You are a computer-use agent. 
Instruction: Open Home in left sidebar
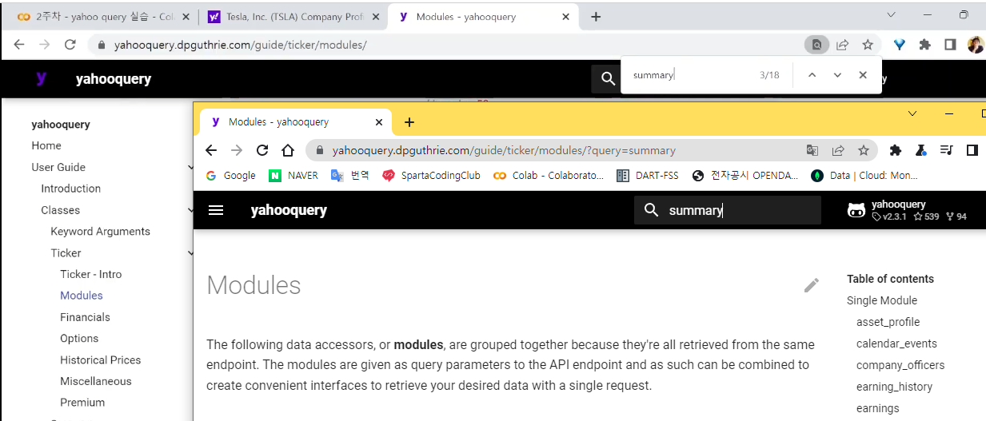click(x=46, y=145)
